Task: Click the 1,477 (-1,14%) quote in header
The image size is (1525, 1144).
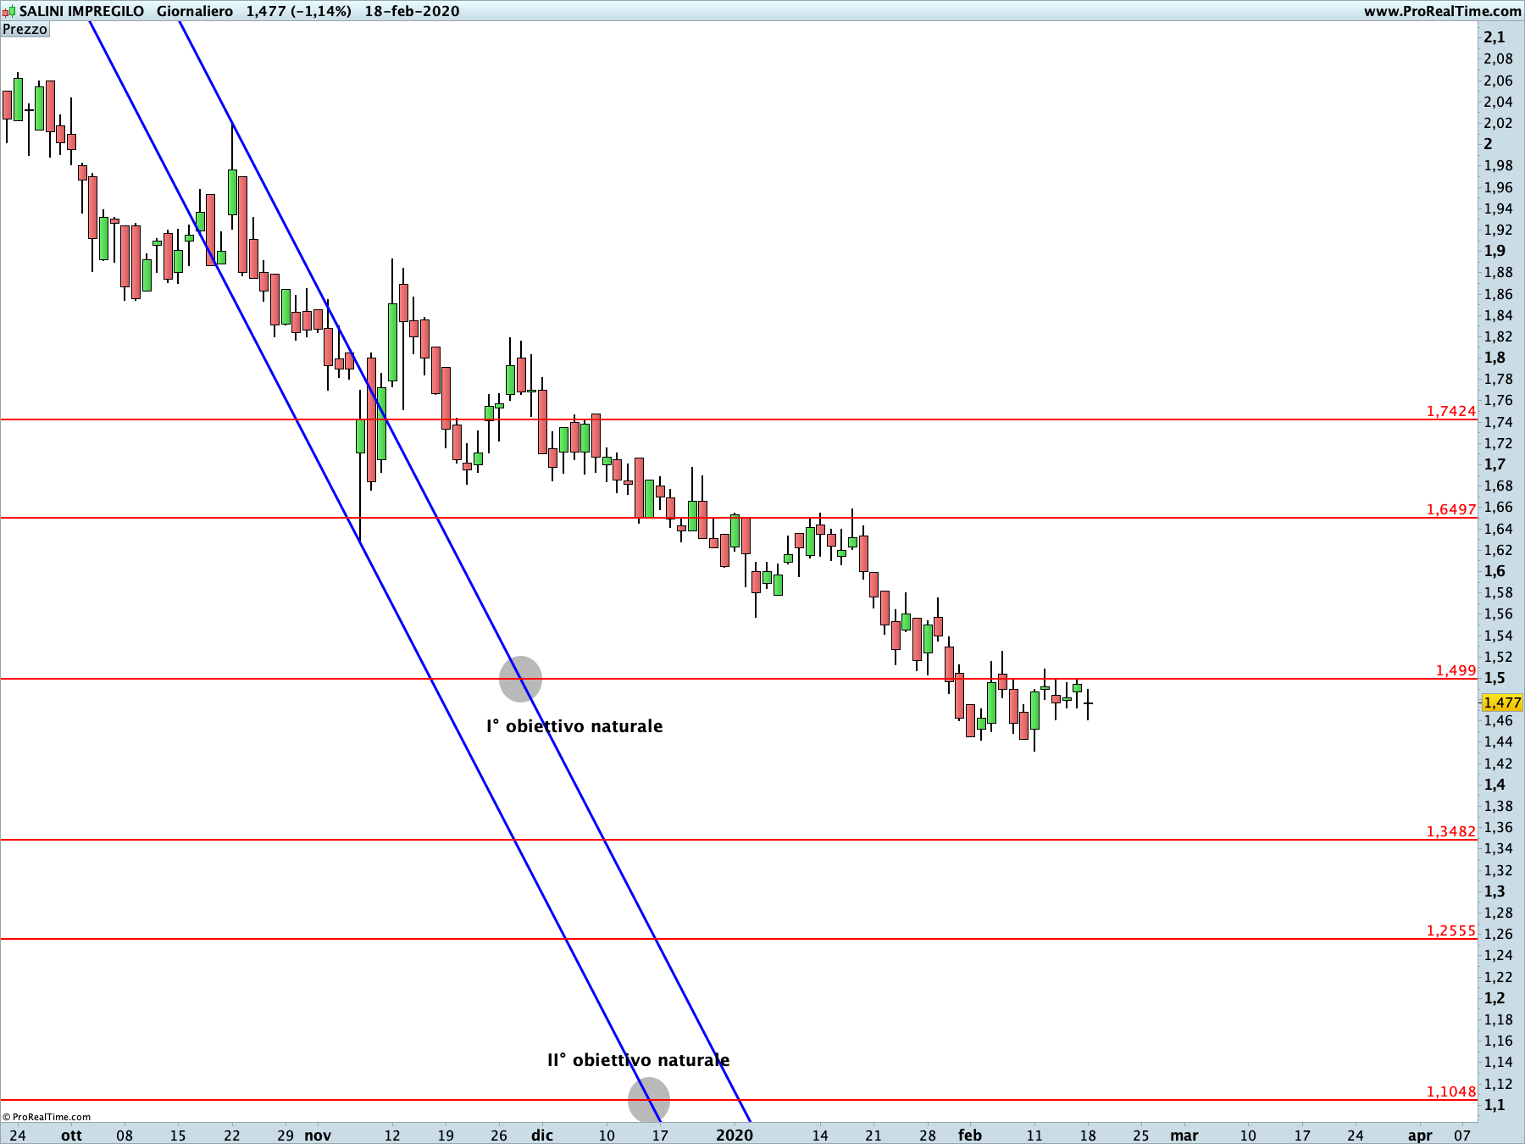Action: [299, 11]
